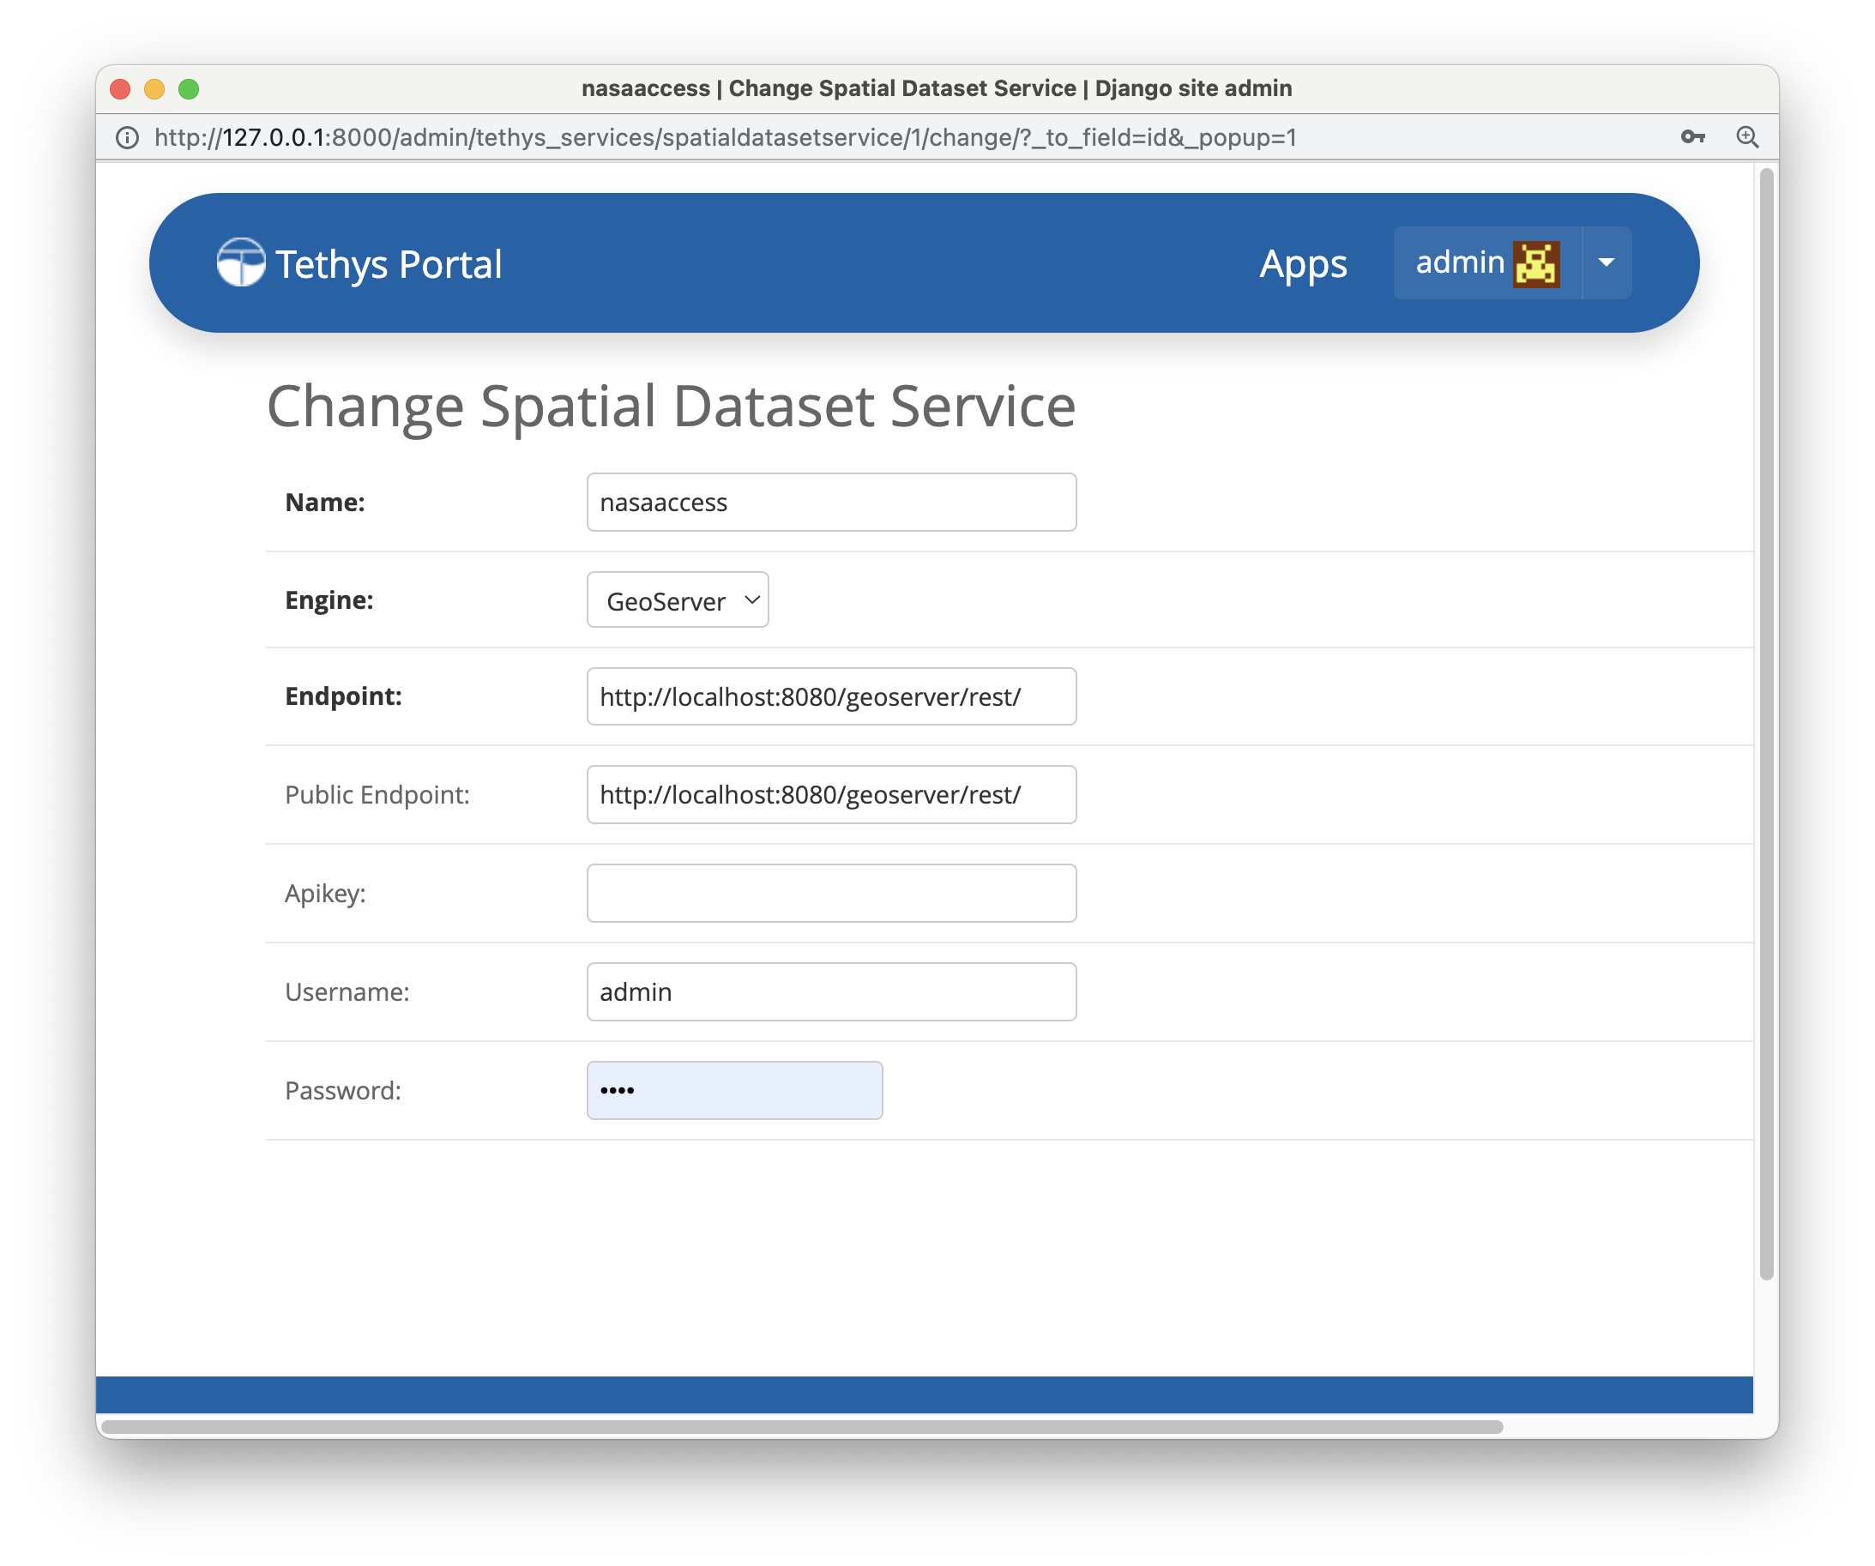Click the Public Endpoint: label
Image resolution: width=1875 pixels, height=1566 pixels.
pos(377,795)
